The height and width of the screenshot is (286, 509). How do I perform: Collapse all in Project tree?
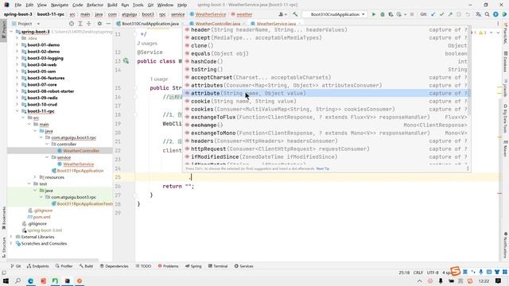[x=88, y=24]
